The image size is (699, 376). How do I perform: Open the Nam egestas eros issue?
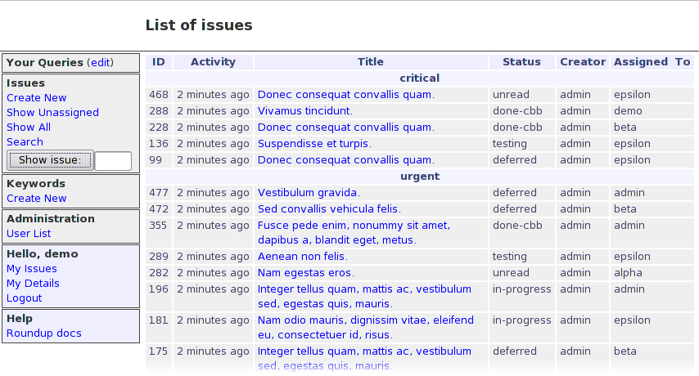(305, 273)
